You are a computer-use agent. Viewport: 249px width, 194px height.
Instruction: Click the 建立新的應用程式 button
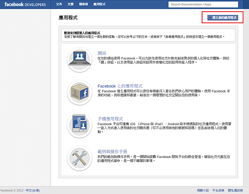223,17
